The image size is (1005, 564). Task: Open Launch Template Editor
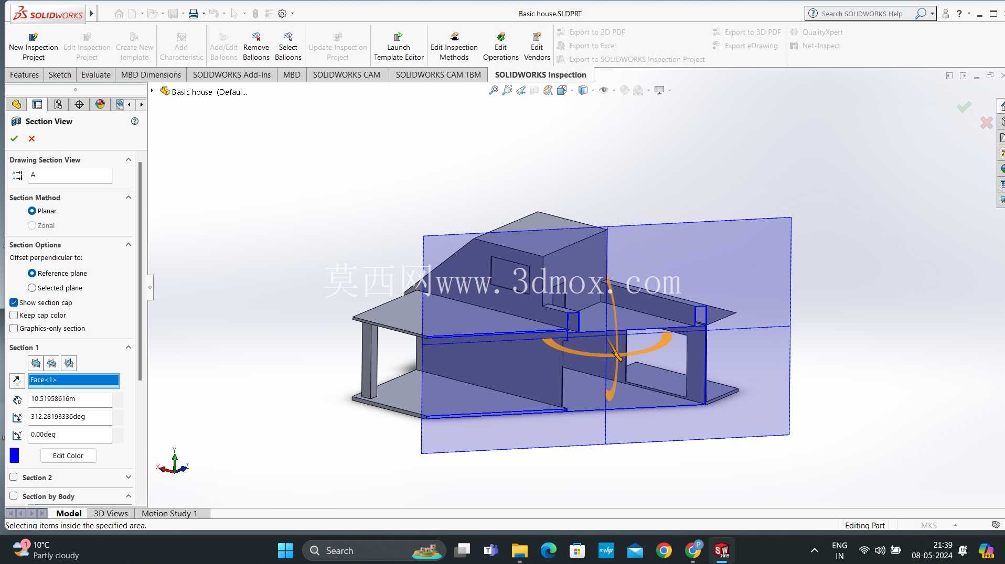(399, 47)
